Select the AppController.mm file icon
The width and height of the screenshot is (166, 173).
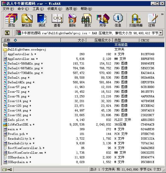pyautogui.click(x=5, y=59)
